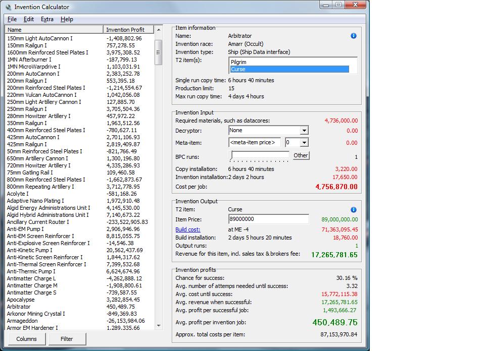Viewport: 485px width, 351px height.
Task: Select 280mm Howitzer Artillery I row
Action: coord(80,116)
